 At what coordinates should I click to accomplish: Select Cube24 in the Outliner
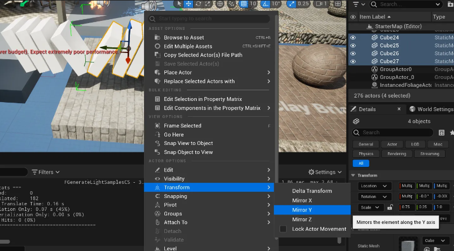[x=389, y=38]
